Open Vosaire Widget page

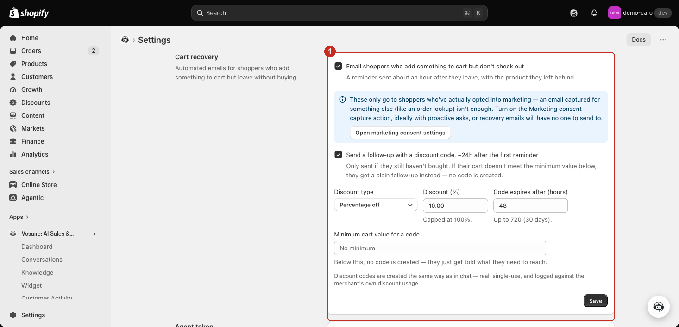(31, 285)
